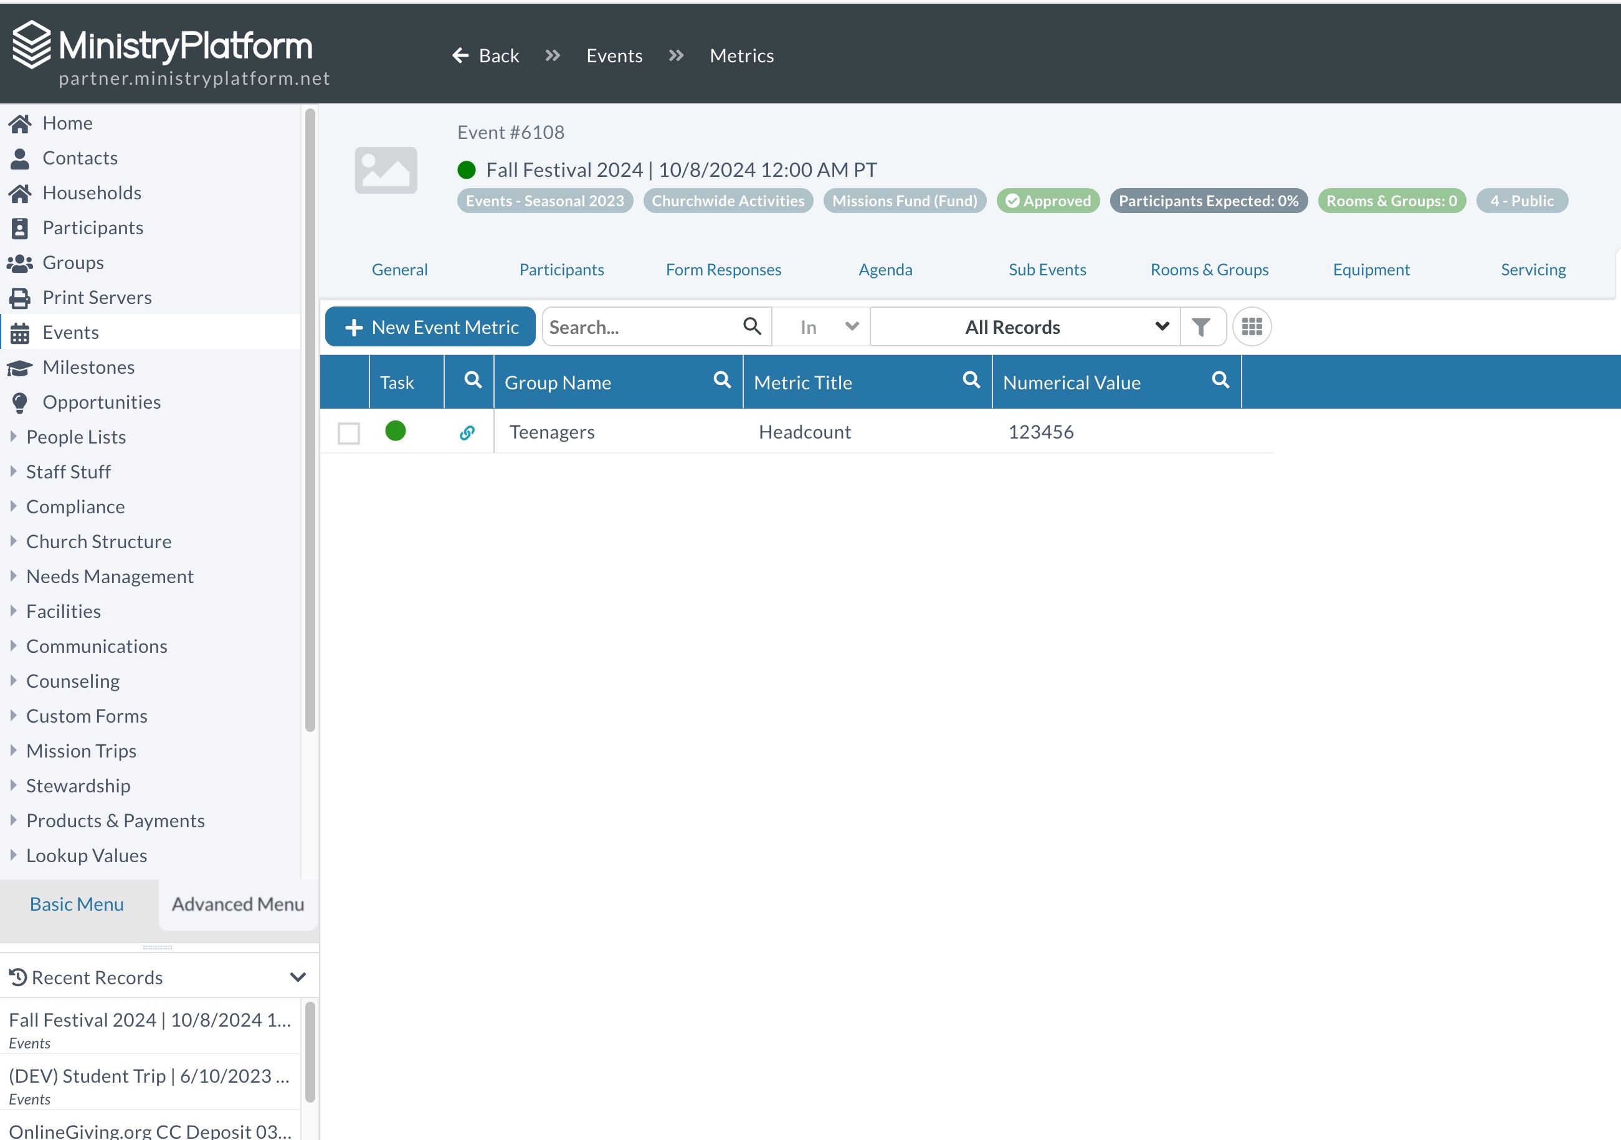The height and width of the screenshot is (1140, 1621).
Task: Click the Numerical Value column search icon
Action: pos(1220,381)
